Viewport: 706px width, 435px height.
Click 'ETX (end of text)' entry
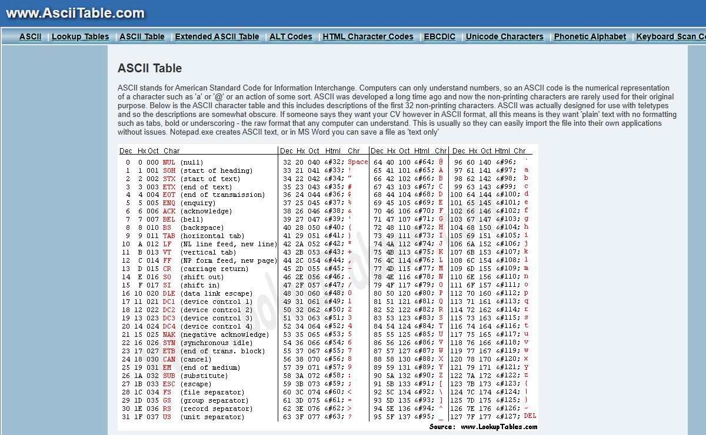coord(197,187)
